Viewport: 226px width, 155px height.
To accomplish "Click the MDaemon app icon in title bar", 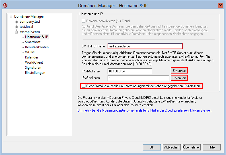I will point(4,5).
